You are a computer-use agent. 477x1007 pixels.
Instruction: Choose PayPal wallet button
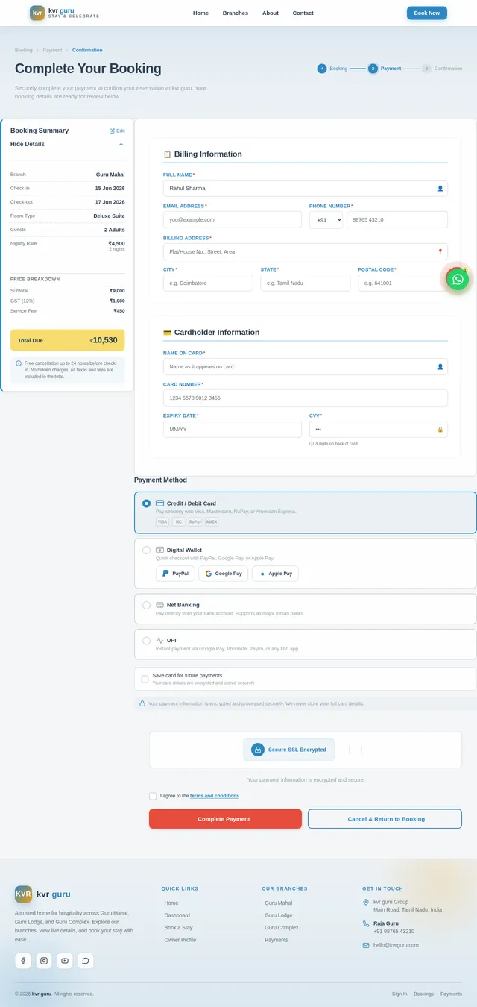click(175, 574)
